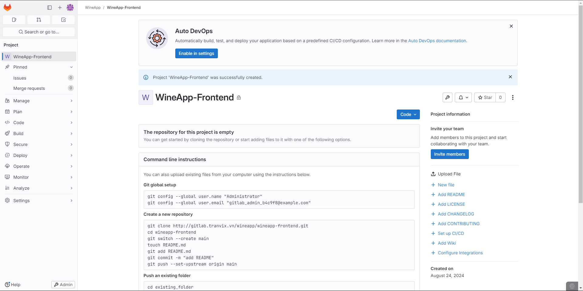Open merge requests shortcut icon
583x291 pixels.
(x=39, y=20)
